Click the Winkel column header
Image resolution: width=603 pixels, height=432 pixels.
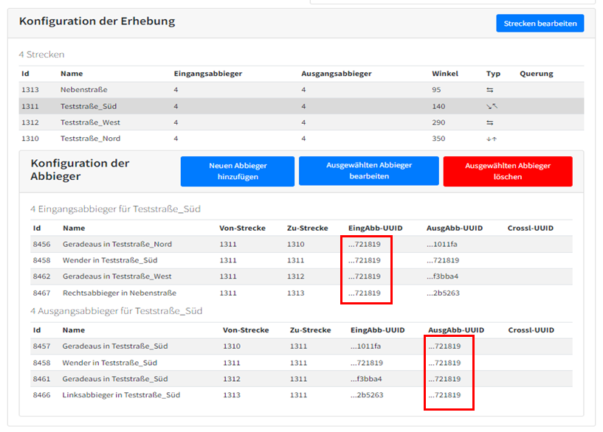(445, 74)
